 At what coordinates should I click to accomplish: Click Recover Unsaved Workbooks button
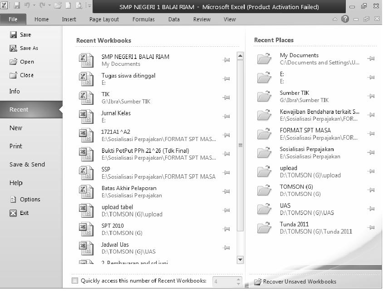[x=295, y=282]
